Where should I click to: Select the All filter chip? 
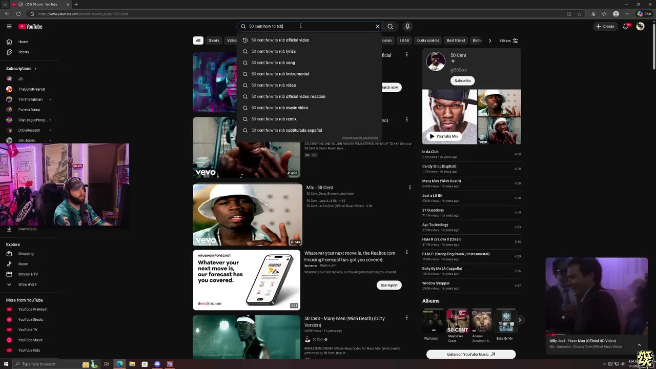[198, 40]
